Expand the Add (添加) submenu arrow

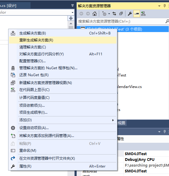click(113, 120)
